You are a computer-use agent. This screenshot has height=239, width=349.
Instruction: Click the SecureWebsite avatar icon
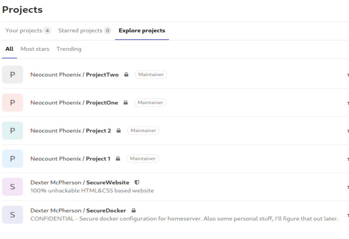pos(12,187)
